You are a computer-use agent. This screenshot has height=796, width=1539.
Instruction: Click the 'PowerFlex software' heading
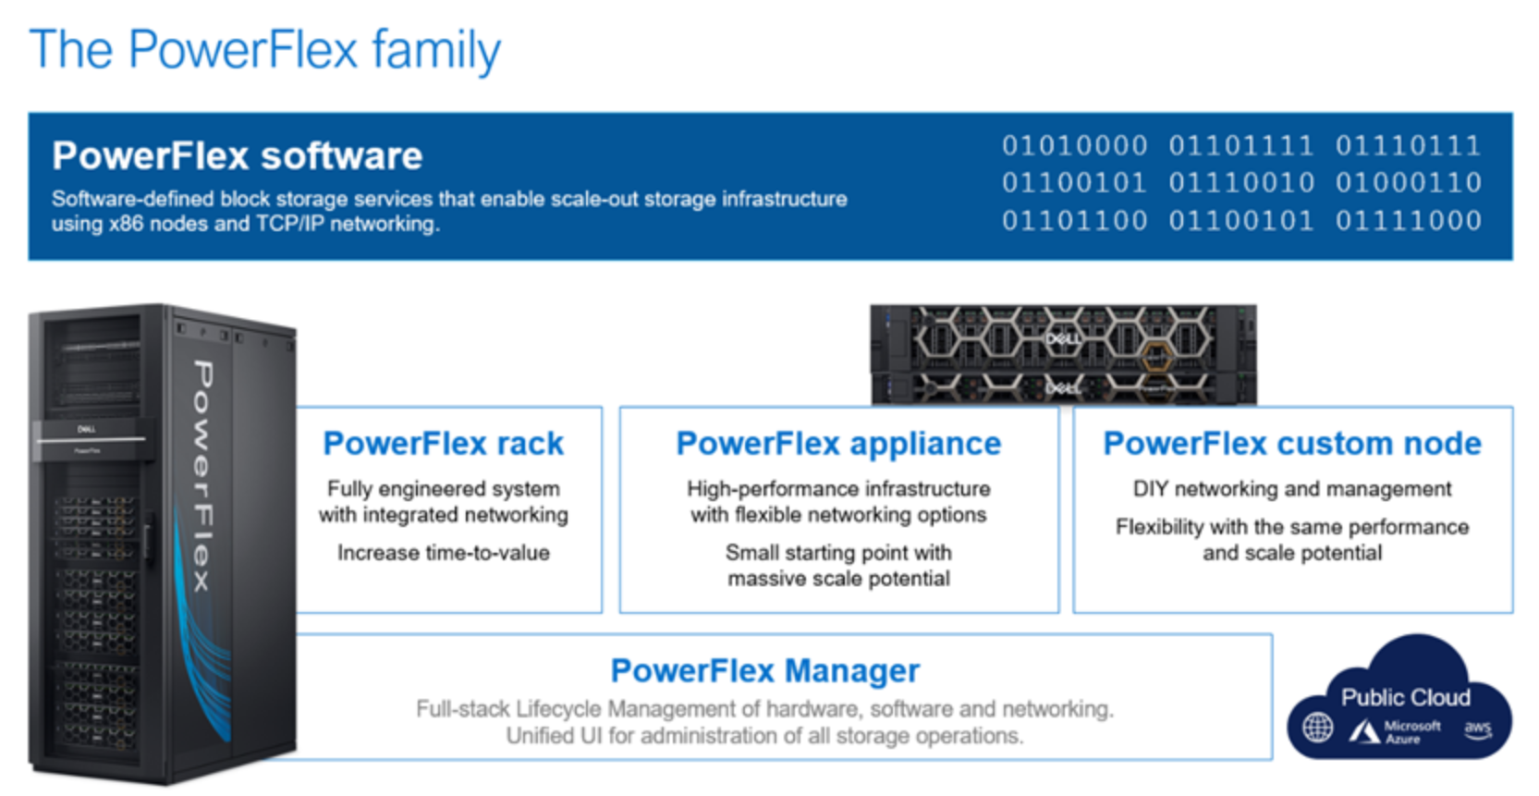pyautogui.click(x=238, y=155)
